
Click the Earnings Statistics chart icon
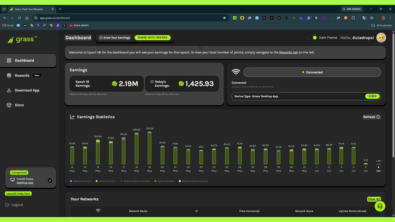tap(72, 117)
